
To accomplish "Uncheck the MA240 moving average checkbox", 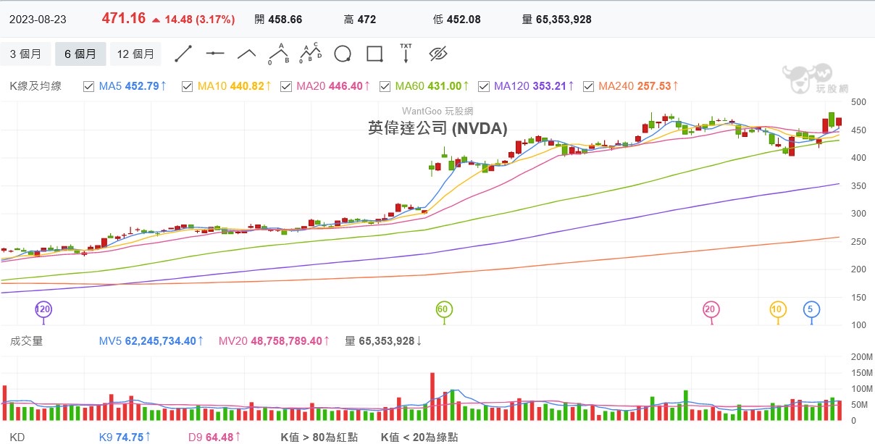I will 588,86.
